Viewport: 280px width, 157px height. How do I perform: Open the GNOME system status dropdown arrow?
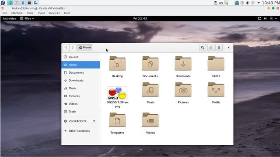click(276, 18)
